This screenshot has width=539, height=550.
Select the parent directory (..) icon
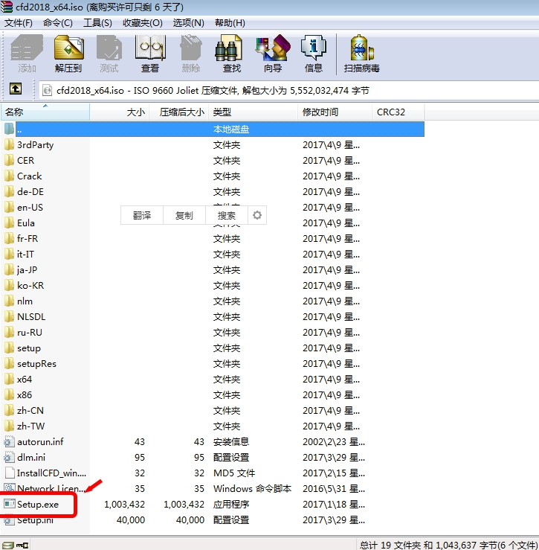click(9, 129)
